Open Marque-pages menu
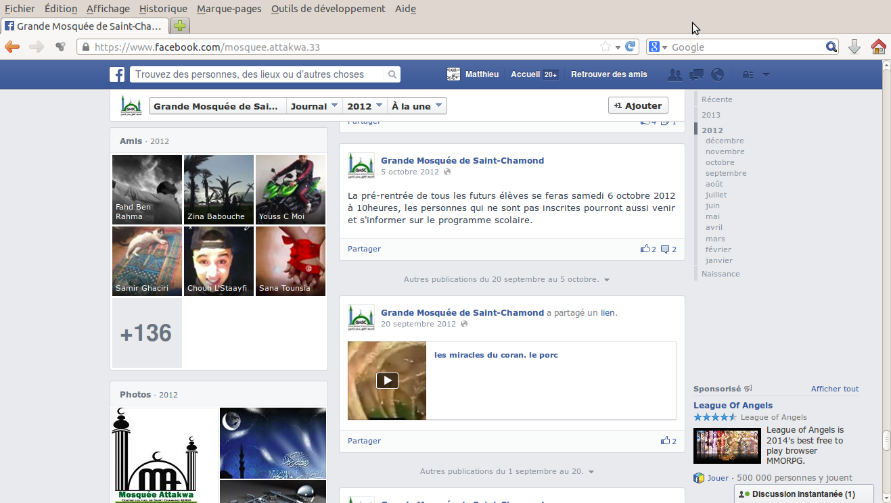The width and height of the screenshot is (891, 503). tap(229, 9)
